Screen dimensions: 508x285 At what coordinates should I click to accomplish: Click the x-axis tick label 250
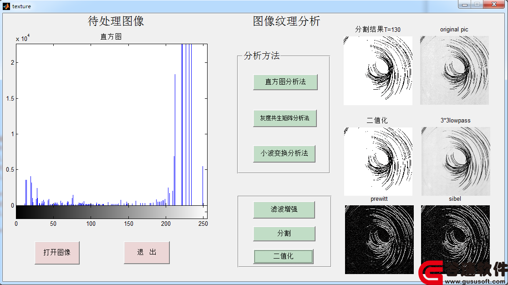click(203, 224)
